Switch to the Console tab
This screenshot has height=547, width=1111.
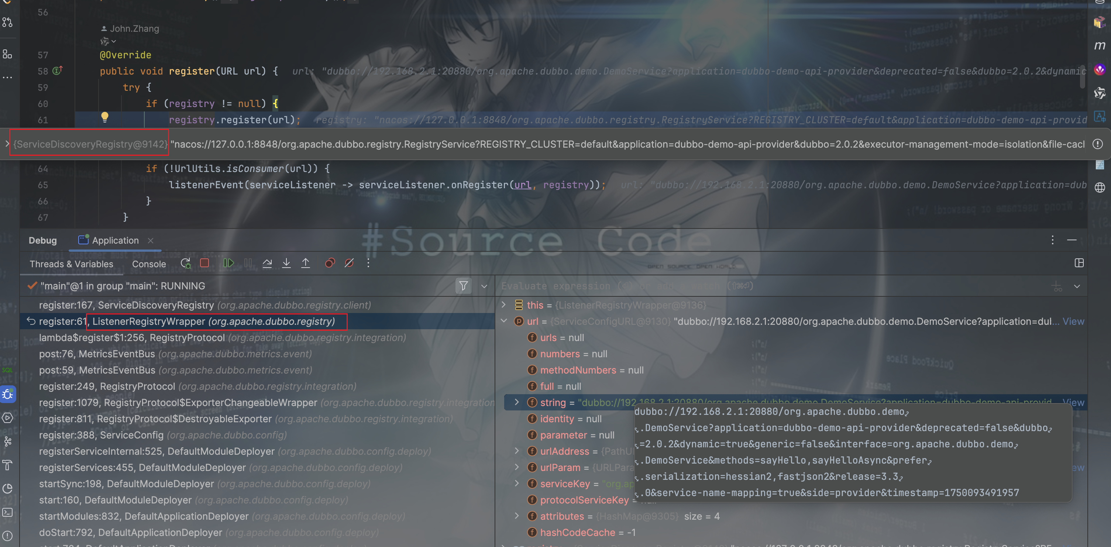[149, 264]
